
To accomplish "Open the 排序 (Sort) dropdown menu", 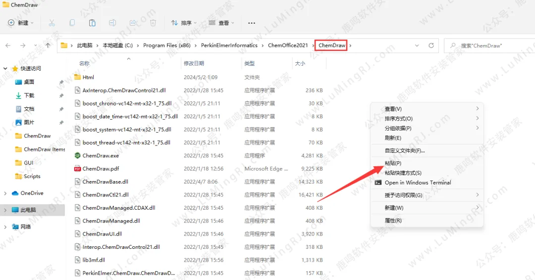I will (184, 23).
